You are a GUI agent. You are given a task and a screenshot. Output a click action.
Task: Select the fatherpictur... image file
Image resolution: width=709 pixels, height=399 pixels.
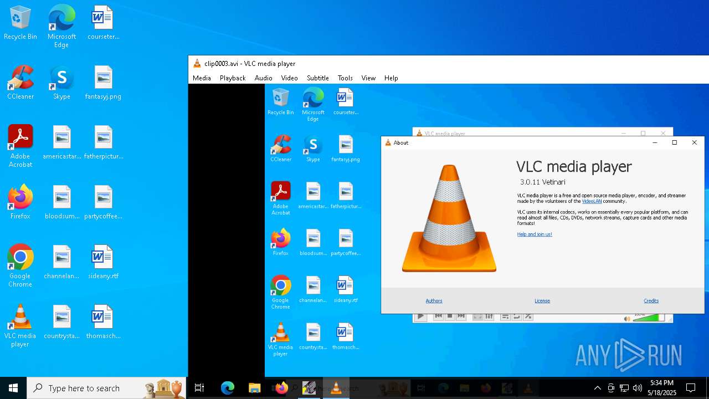coord(103,143)
